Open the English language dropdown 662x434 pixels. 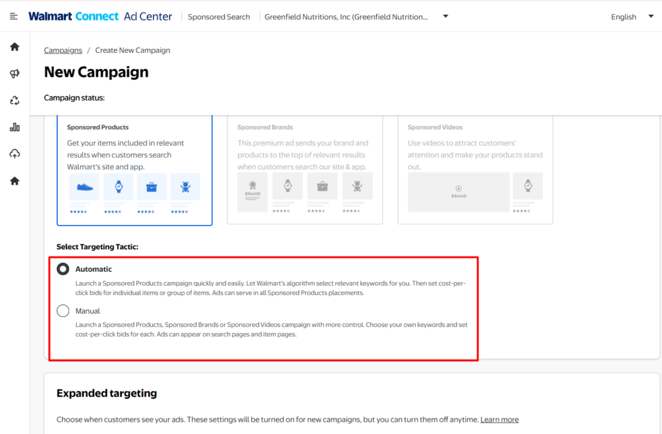[x=651, y=16]
